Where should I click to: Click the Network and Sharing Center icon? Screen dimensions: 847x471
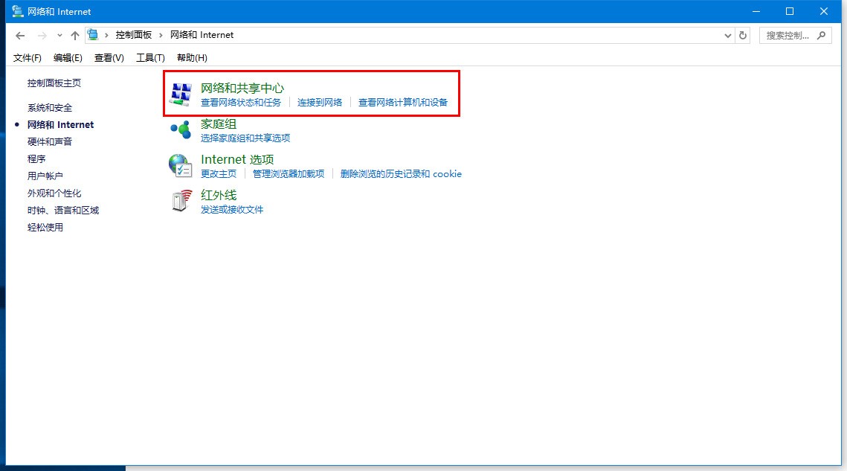click(181, 94)
